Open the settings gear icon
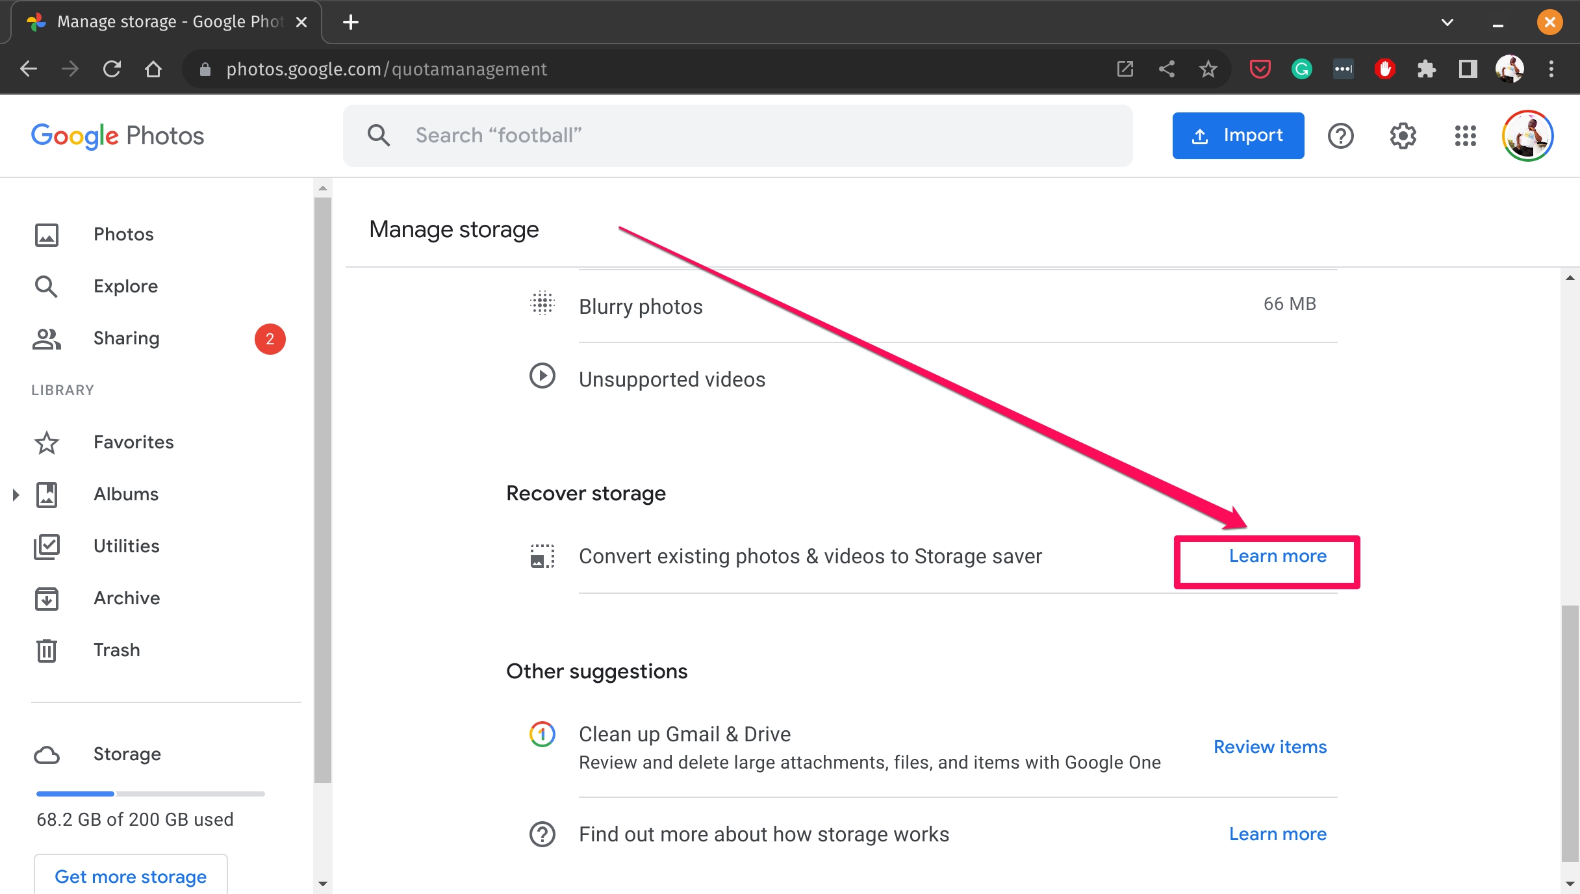 (1403, 136)
